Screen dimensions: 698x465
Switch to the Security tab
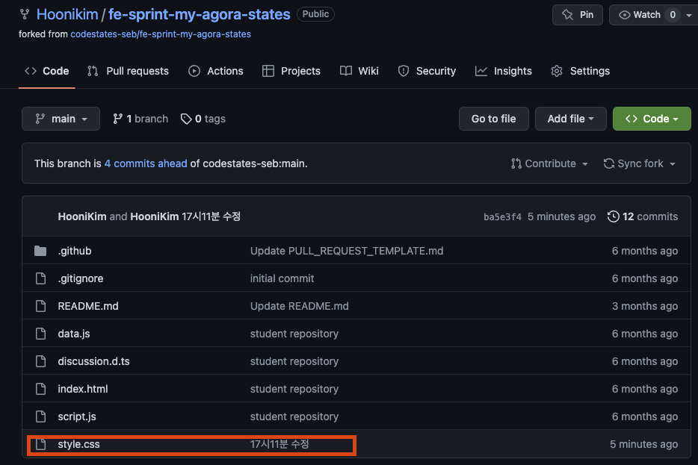tap(427, 71)
